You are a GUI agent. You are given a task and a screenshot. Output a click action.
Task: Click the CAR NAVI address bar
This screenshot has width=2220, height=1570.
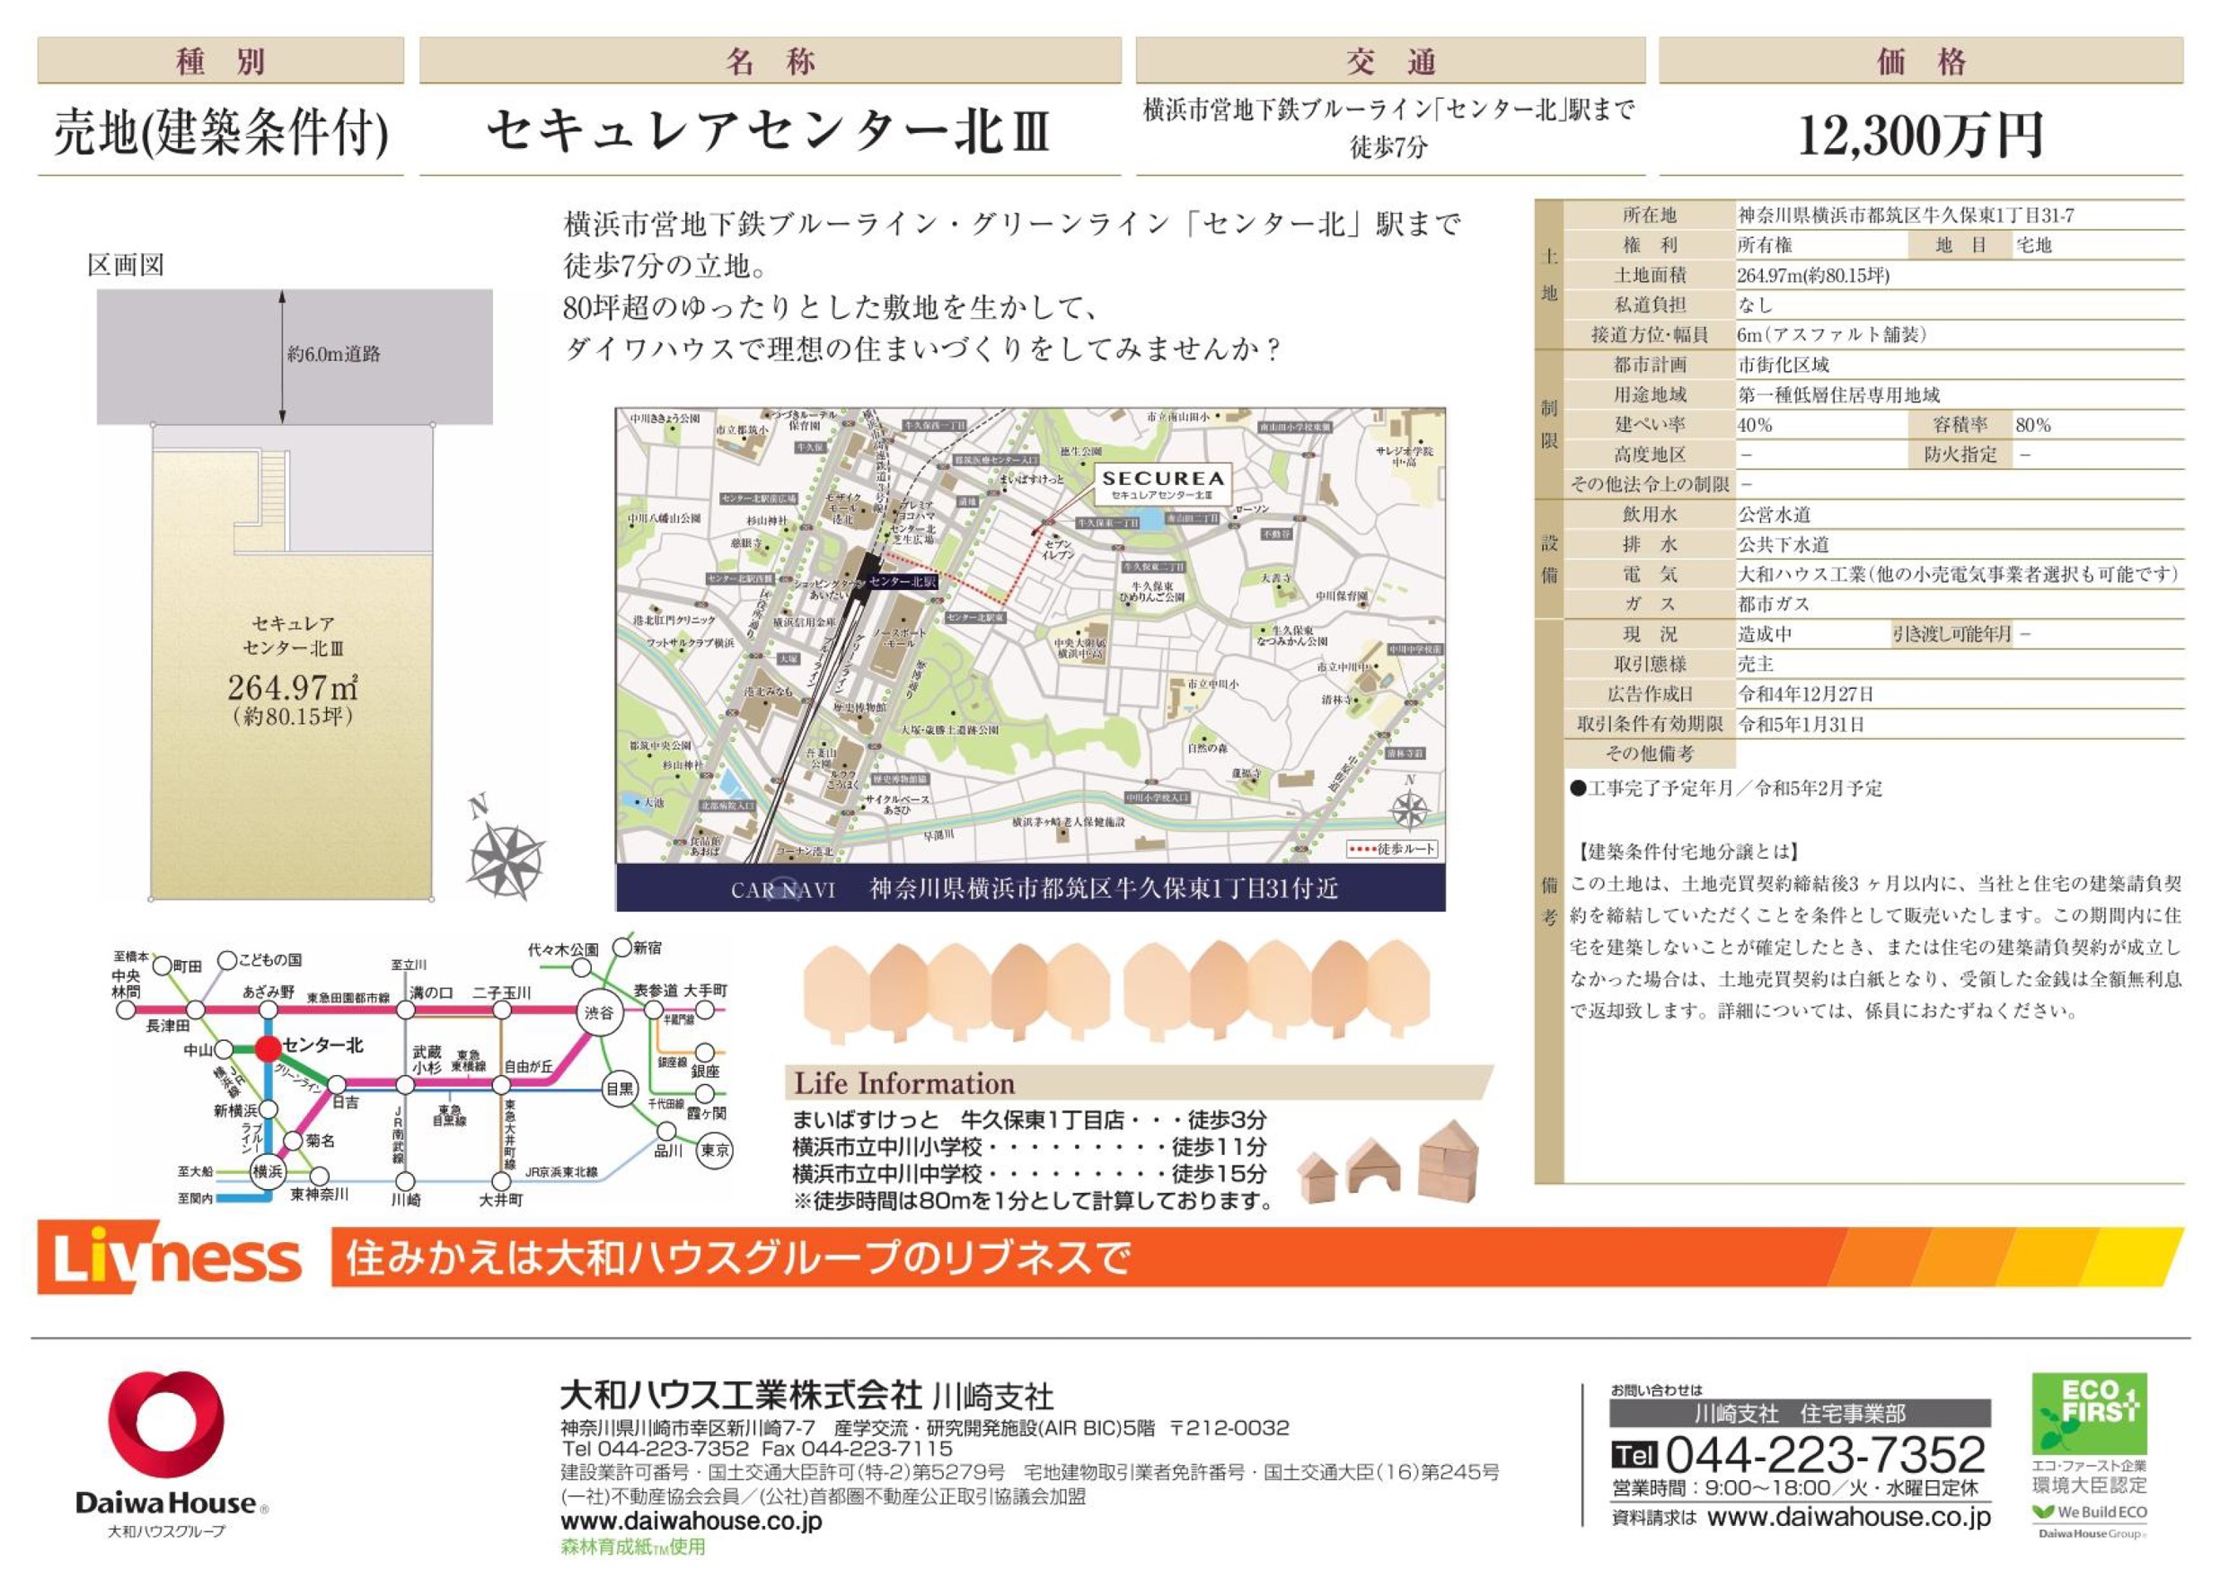click(x=1030, y=888)
